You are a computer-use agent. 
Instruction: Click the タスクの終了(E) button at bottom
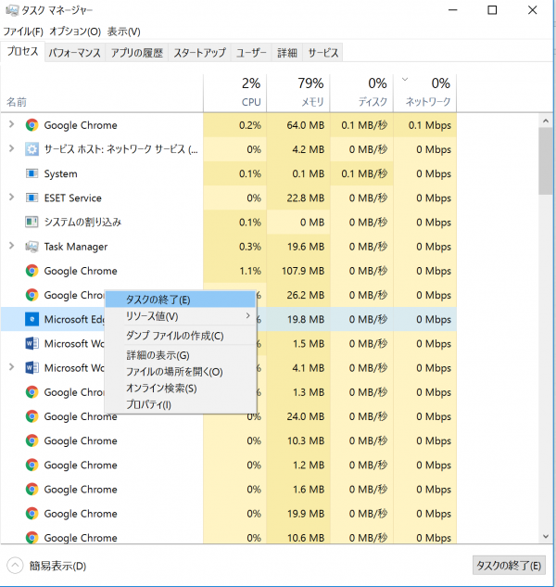point(509,566)
